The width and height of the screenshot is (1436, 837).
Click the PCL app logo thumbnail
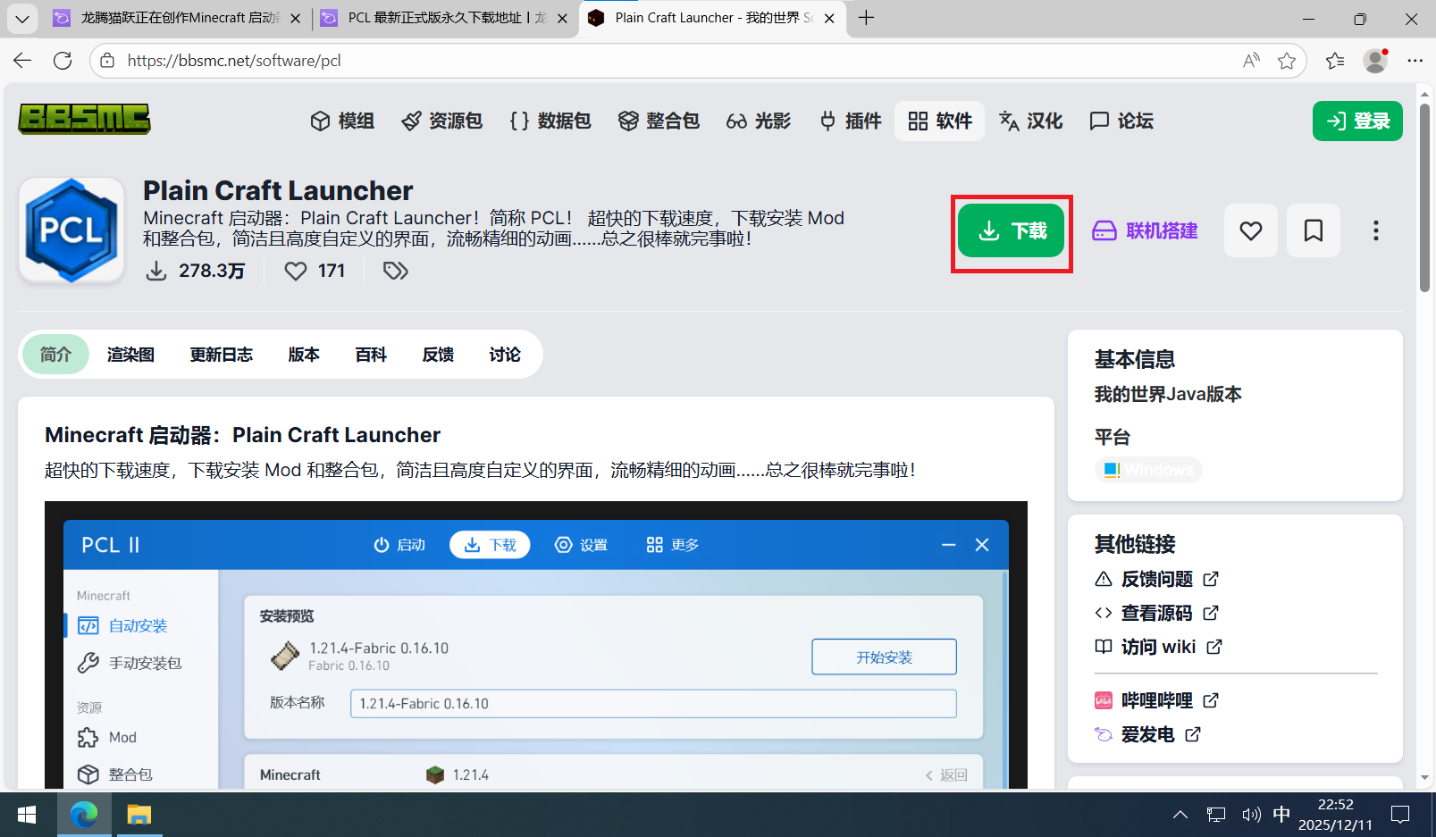point(71,230)
